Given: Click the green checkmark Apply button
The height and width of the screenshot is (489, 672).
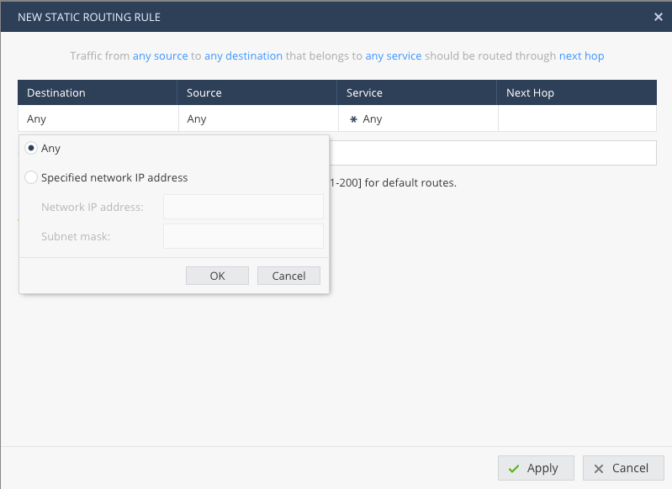Looking at the screenshot, I should (x=535, y=468).
